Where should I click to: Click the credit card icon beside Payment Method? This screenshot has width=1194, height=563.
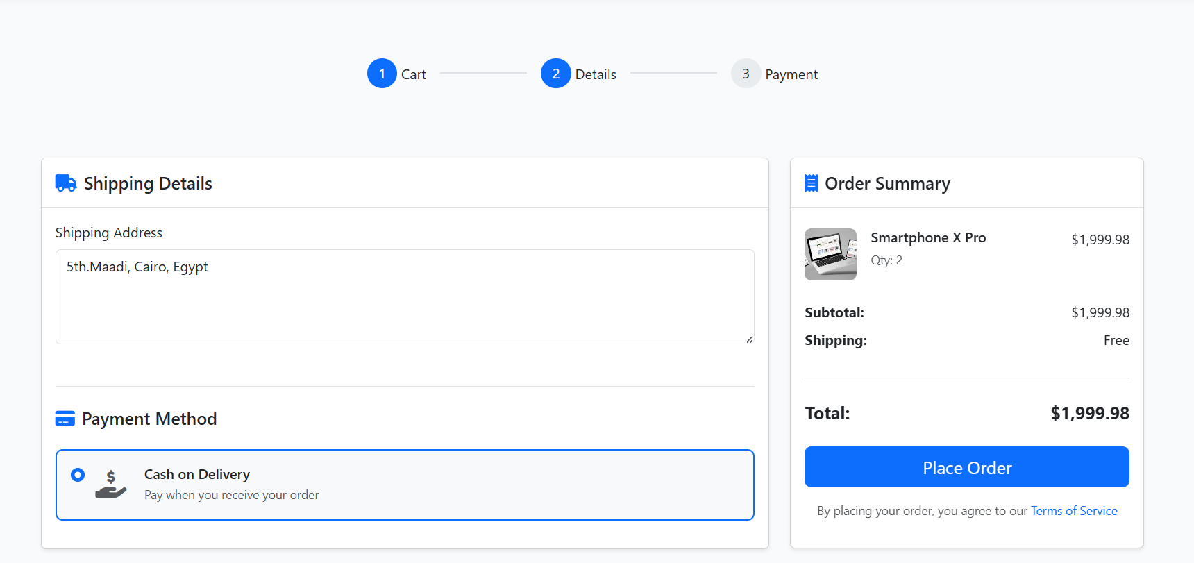click(65, 418)
